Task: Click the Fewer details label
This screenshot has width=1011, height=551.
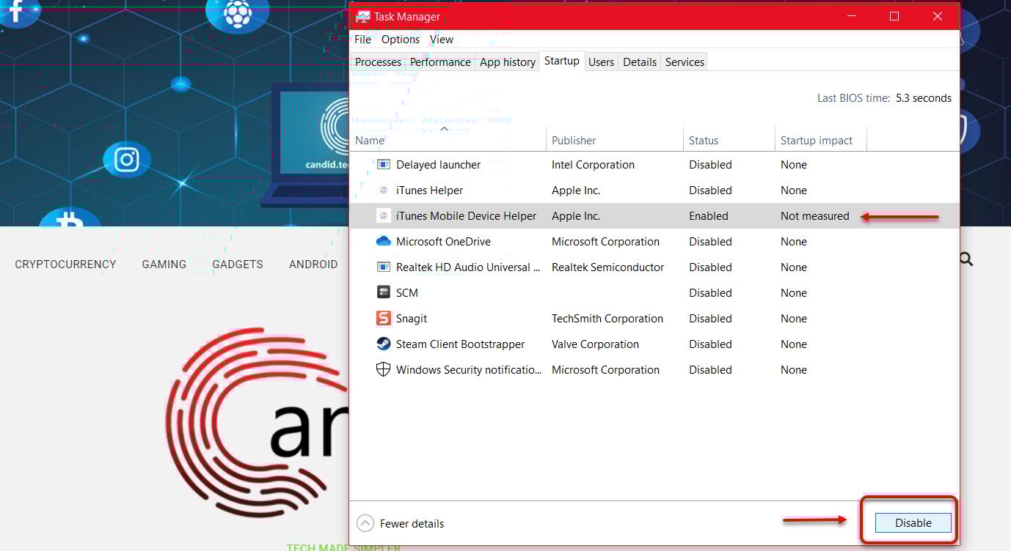Action: point(412,524)
